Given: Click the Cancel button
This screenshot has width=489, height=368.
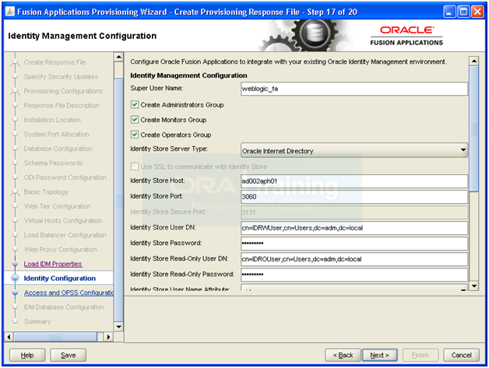Looking at the screenshot, I should [x=461, y=355].
